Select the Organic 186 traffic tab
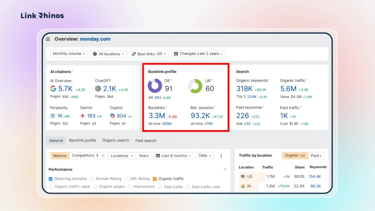Screen dimensions: 375x211 (295, 155)
